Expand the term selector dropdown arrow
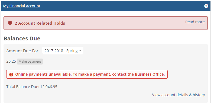 click(x=80, y=51)
